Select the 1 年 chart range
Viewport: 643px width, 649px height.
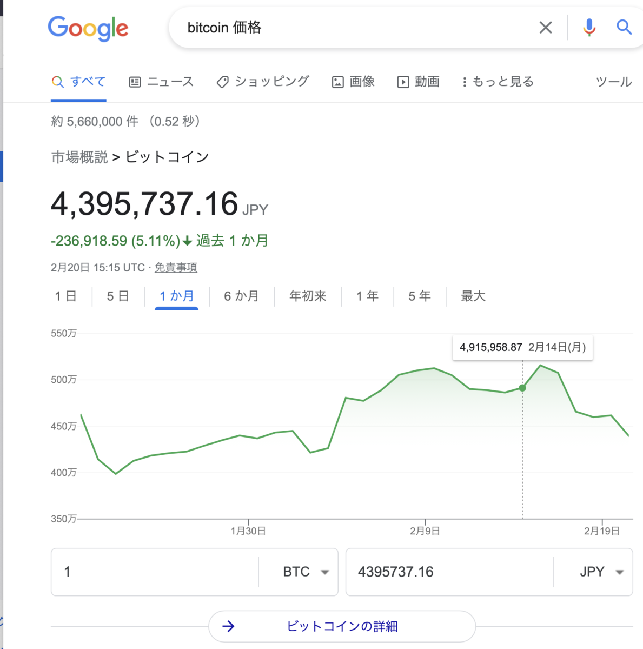click(x=367, y=296)
